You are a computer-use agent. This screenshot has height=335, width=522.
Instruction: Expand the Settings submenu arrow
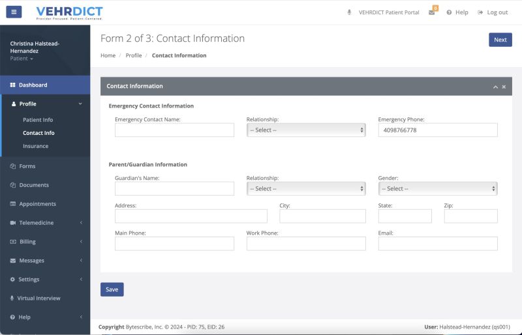click(81, 280)
